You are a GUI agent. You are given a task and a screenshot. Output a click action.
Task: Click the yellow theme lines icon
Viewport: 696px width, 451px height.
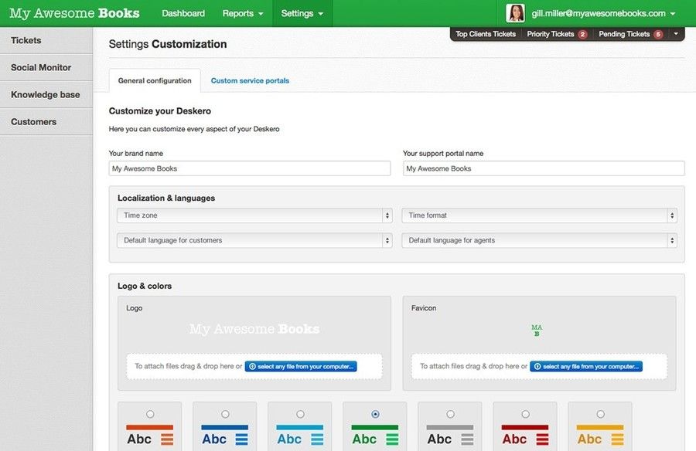click(617, 439)
